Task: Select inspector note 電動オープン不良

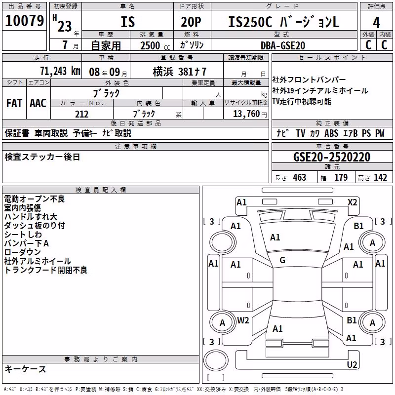Action: click(35, 199)
